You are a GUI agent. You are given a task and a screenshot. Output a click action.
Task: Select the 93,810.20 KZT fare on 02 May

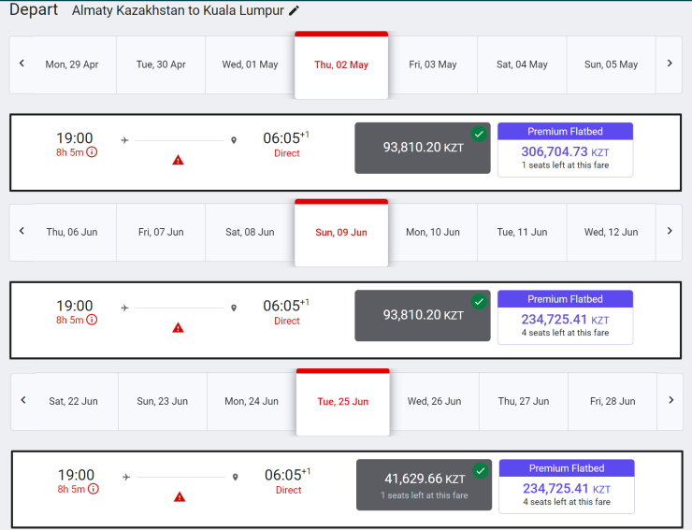[x=423, y=148]
